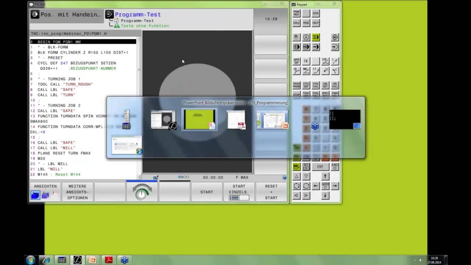Click the CC circle center key

tap(325, 71)
